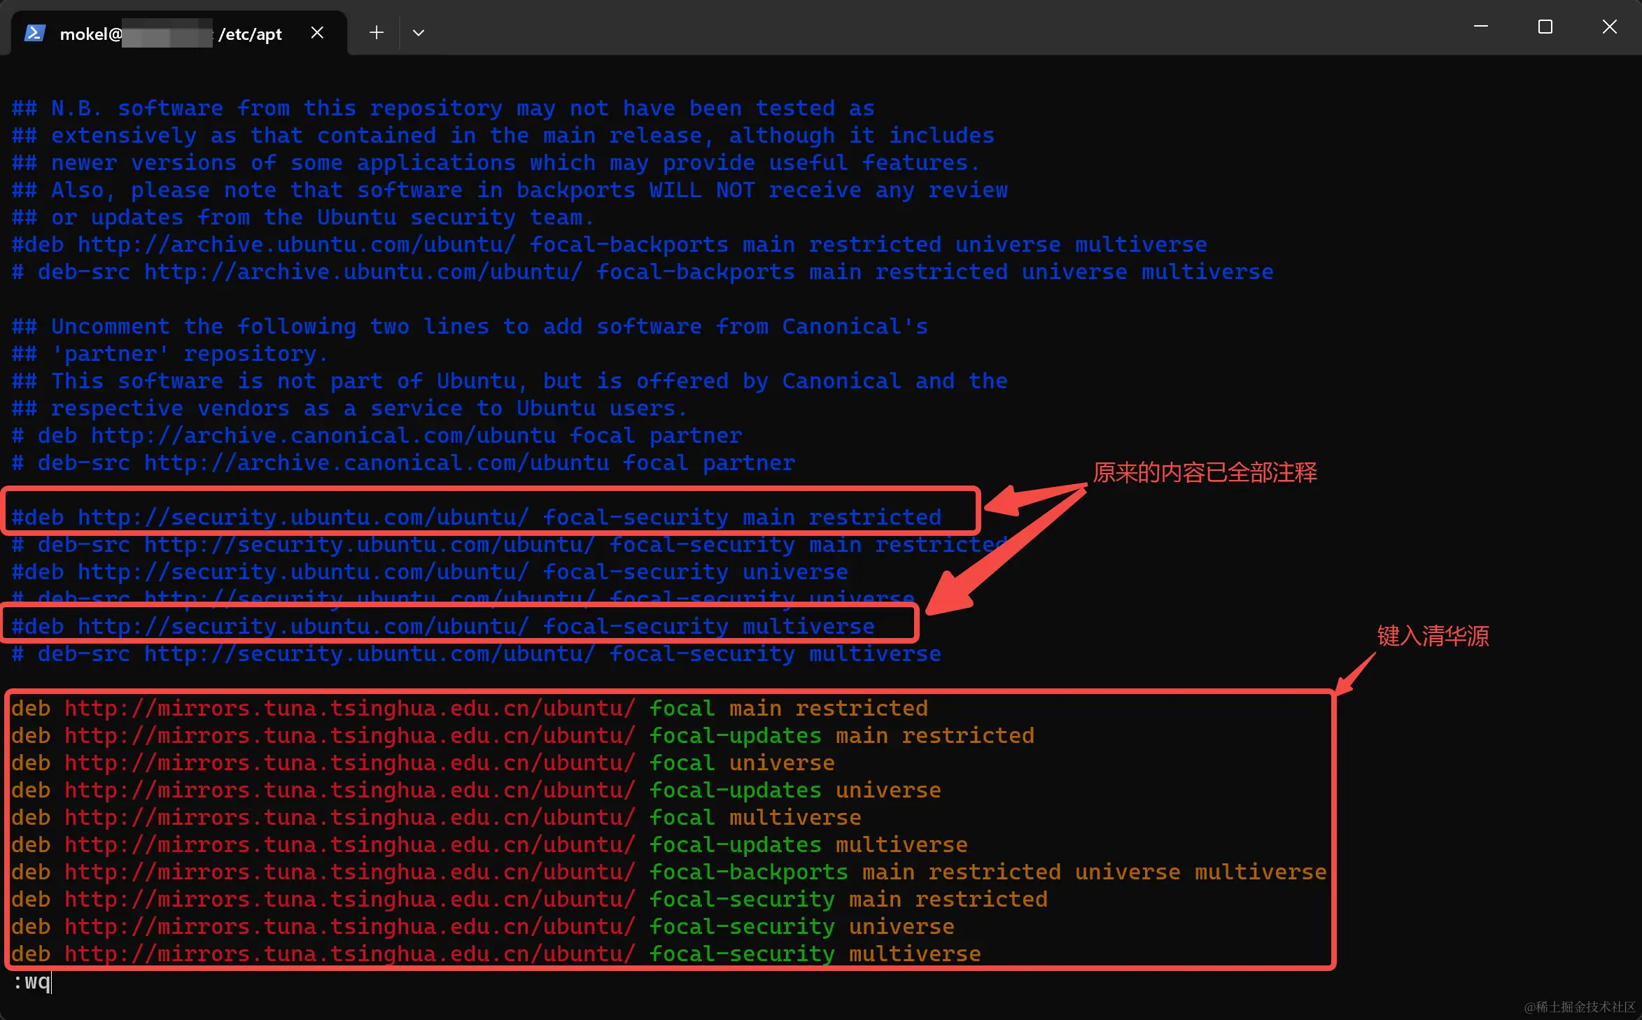Open a new terminal tab
The width and height of the screenshot is (1642, 1020).
click(377, 33)
